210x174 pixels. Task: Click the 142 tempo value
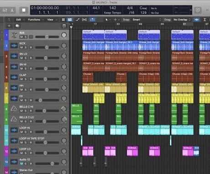pyautogui.click(x=113, y=8)
